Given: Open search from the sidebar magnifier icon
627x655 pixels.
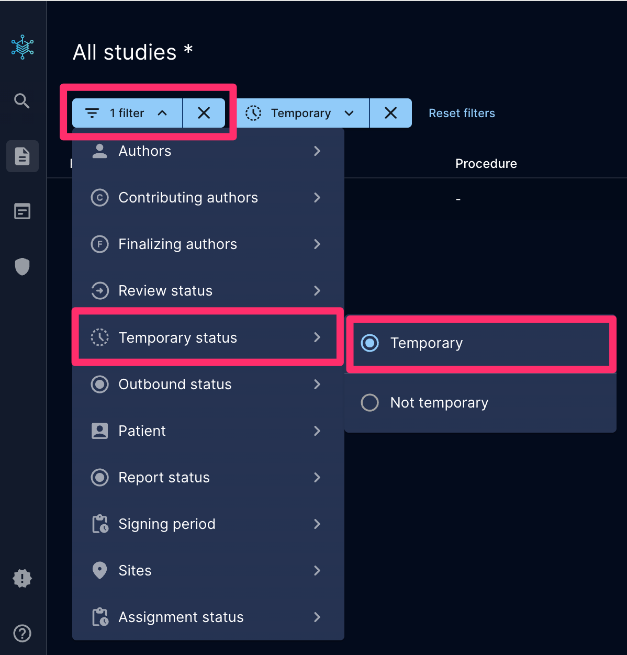Looking at the screenshot, I should click(22, 100).
